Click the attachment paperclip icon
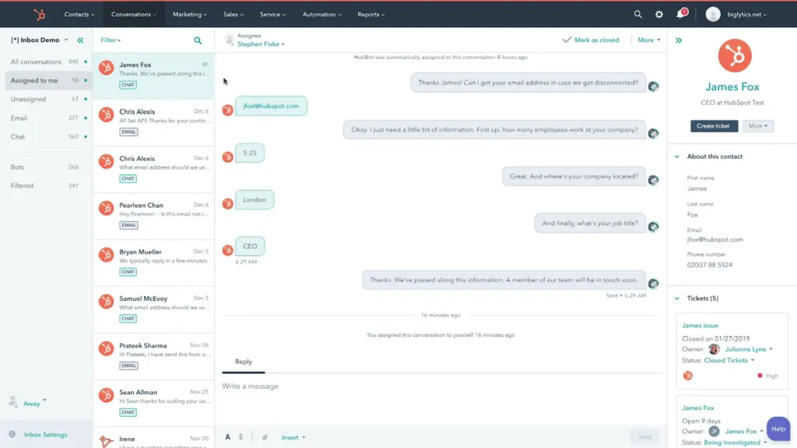The height and width of the screenshot is (448, 797). 265,437
